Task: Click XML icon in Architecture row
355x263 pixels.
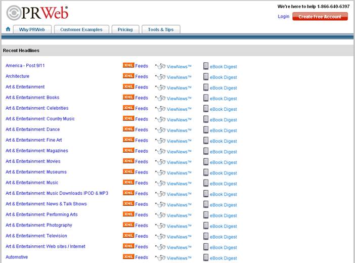Action: 128,76
